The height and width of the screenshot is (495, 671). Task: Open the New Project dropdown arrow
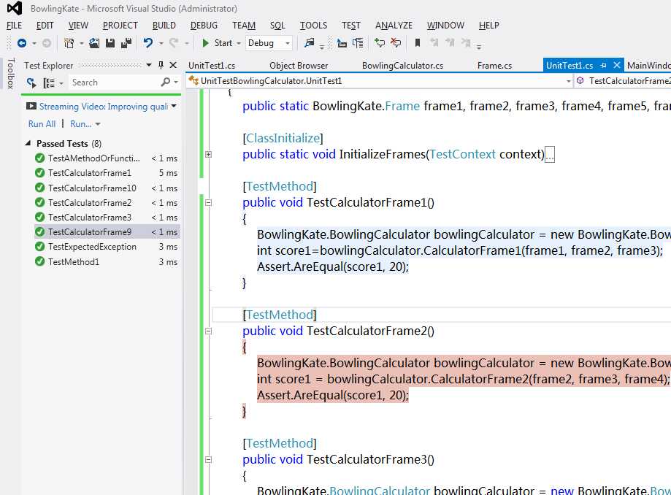[81, 43]
